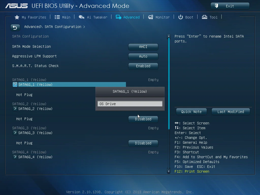Select the Advanced tab label
The image size is (260, 195).
pyautogui.click(x=132, y=17)
